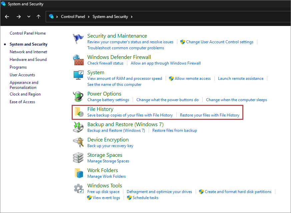The width and height of the screenshot is (291, 213).
Task: Open the Windows Tools heading
Action: click(104, 186)
